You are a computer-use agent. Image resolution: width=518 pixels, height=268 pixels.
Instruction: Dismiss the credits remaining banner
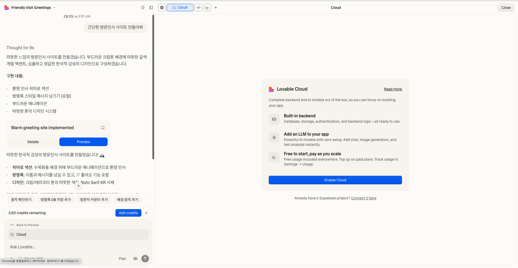tap(146, 213)
